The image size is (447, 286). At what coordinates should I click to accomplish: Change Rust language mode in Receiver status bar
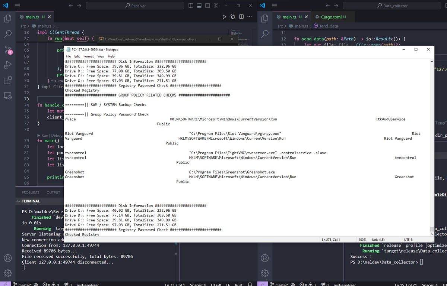(x=239, y=285)
